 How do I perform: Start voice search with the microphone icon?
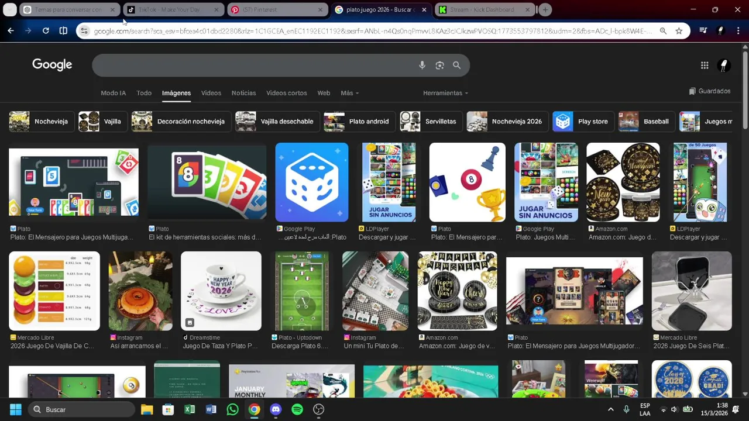pyautogui.click(x=422, y=65)
